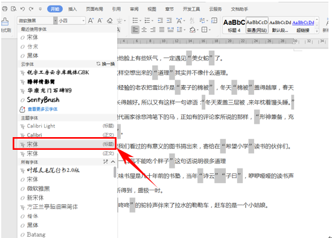Open the shading fill bucket
The width and height of the screenshot is (332, 238).
(x=193, y=30)
